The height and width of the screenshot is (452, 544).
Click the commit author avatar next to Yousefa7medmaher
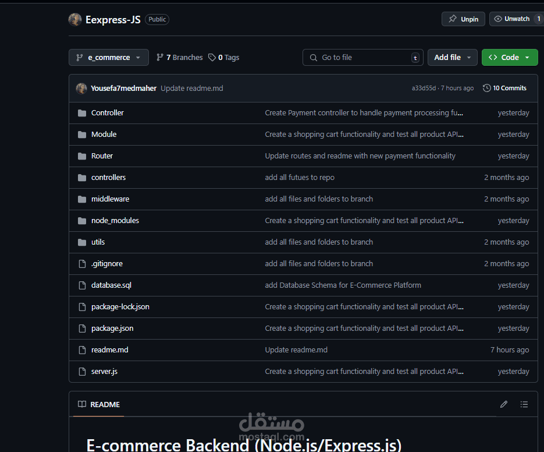pos(81,89)
